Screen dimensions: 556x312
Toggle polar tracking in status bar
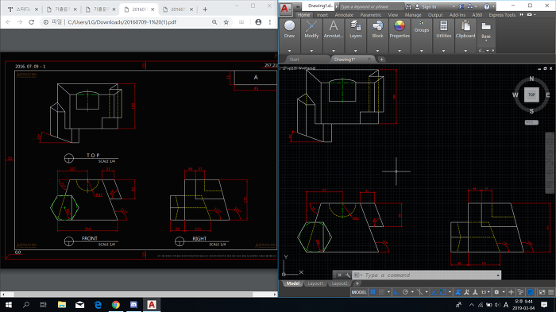point(405,292)
